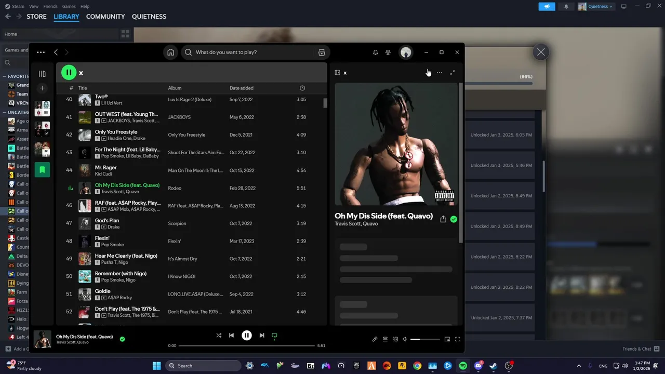Open Epic Games Launcher from taskbar
This screenshot has height=374, width=665.
[356, 366]
